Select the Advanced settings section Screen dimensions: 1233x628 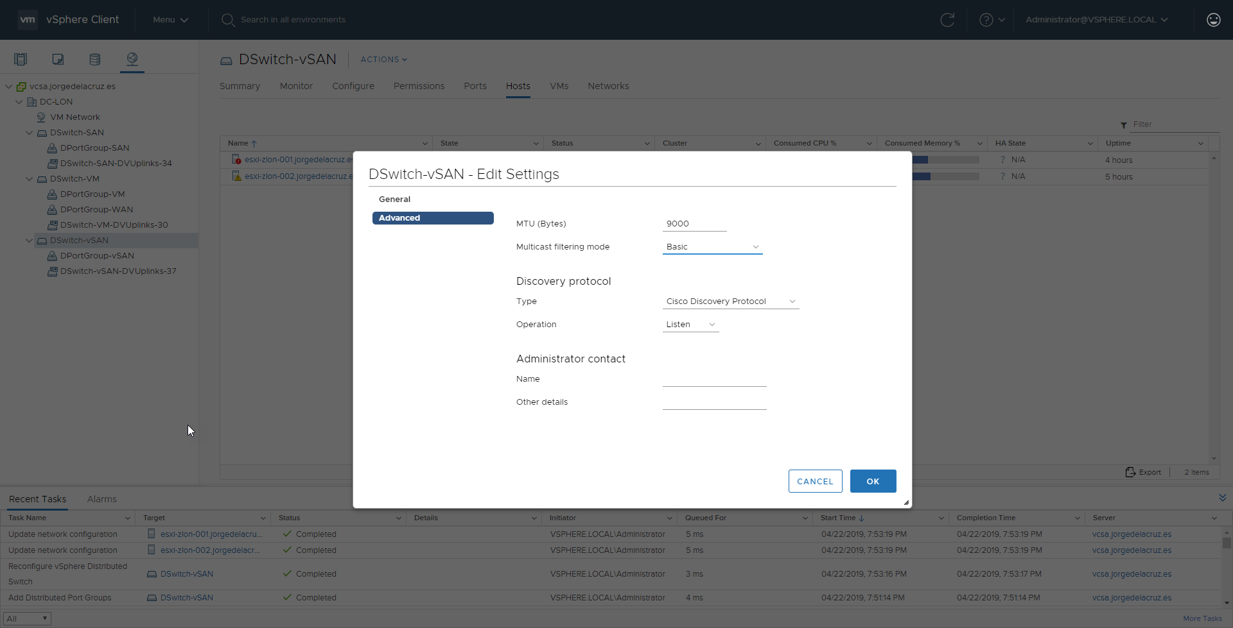pyautogui.click(x=433, y=218)
